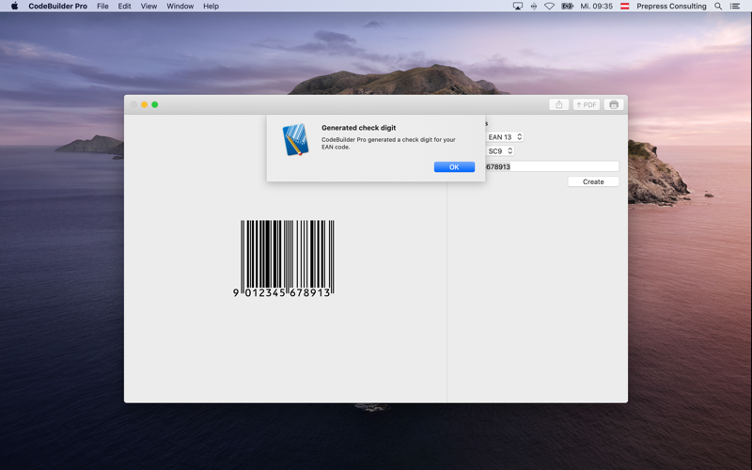Screen dimensions: 752x470
Task: Click the battery status icon
Action: pyautogui.click(x=568, y=7)
